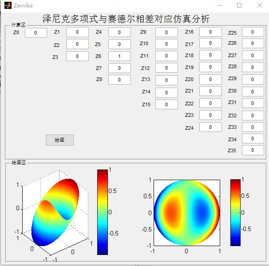Click the colorbar beside the 2D map
Image resolution: width=269 pixels, height=266 pixels.
(235, 212)
